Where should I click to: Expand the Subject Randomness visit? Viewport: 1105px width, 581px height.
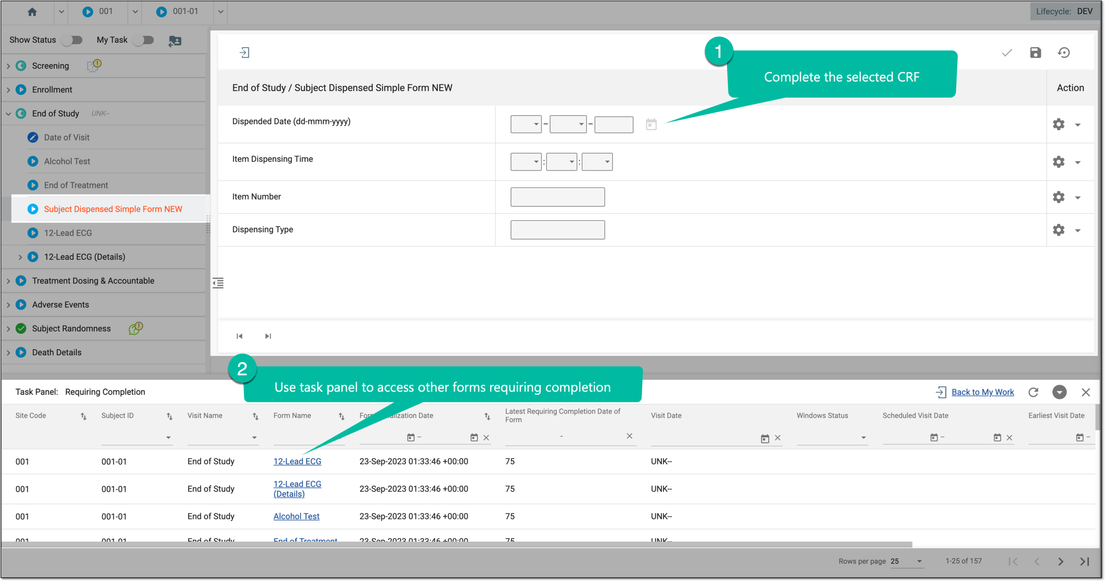coord(8,328)
